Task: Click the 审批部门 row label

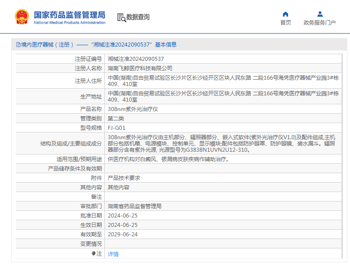Action: 91,206
